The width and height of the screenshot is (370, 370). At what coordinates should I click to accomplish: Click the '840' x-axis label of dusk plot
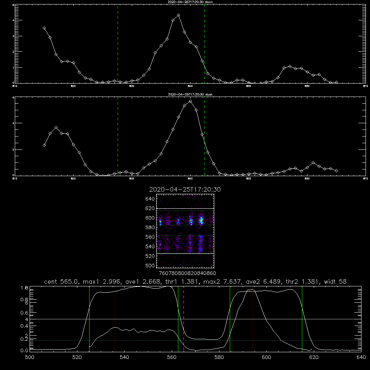pyautogui.click(x=190, y=179)
